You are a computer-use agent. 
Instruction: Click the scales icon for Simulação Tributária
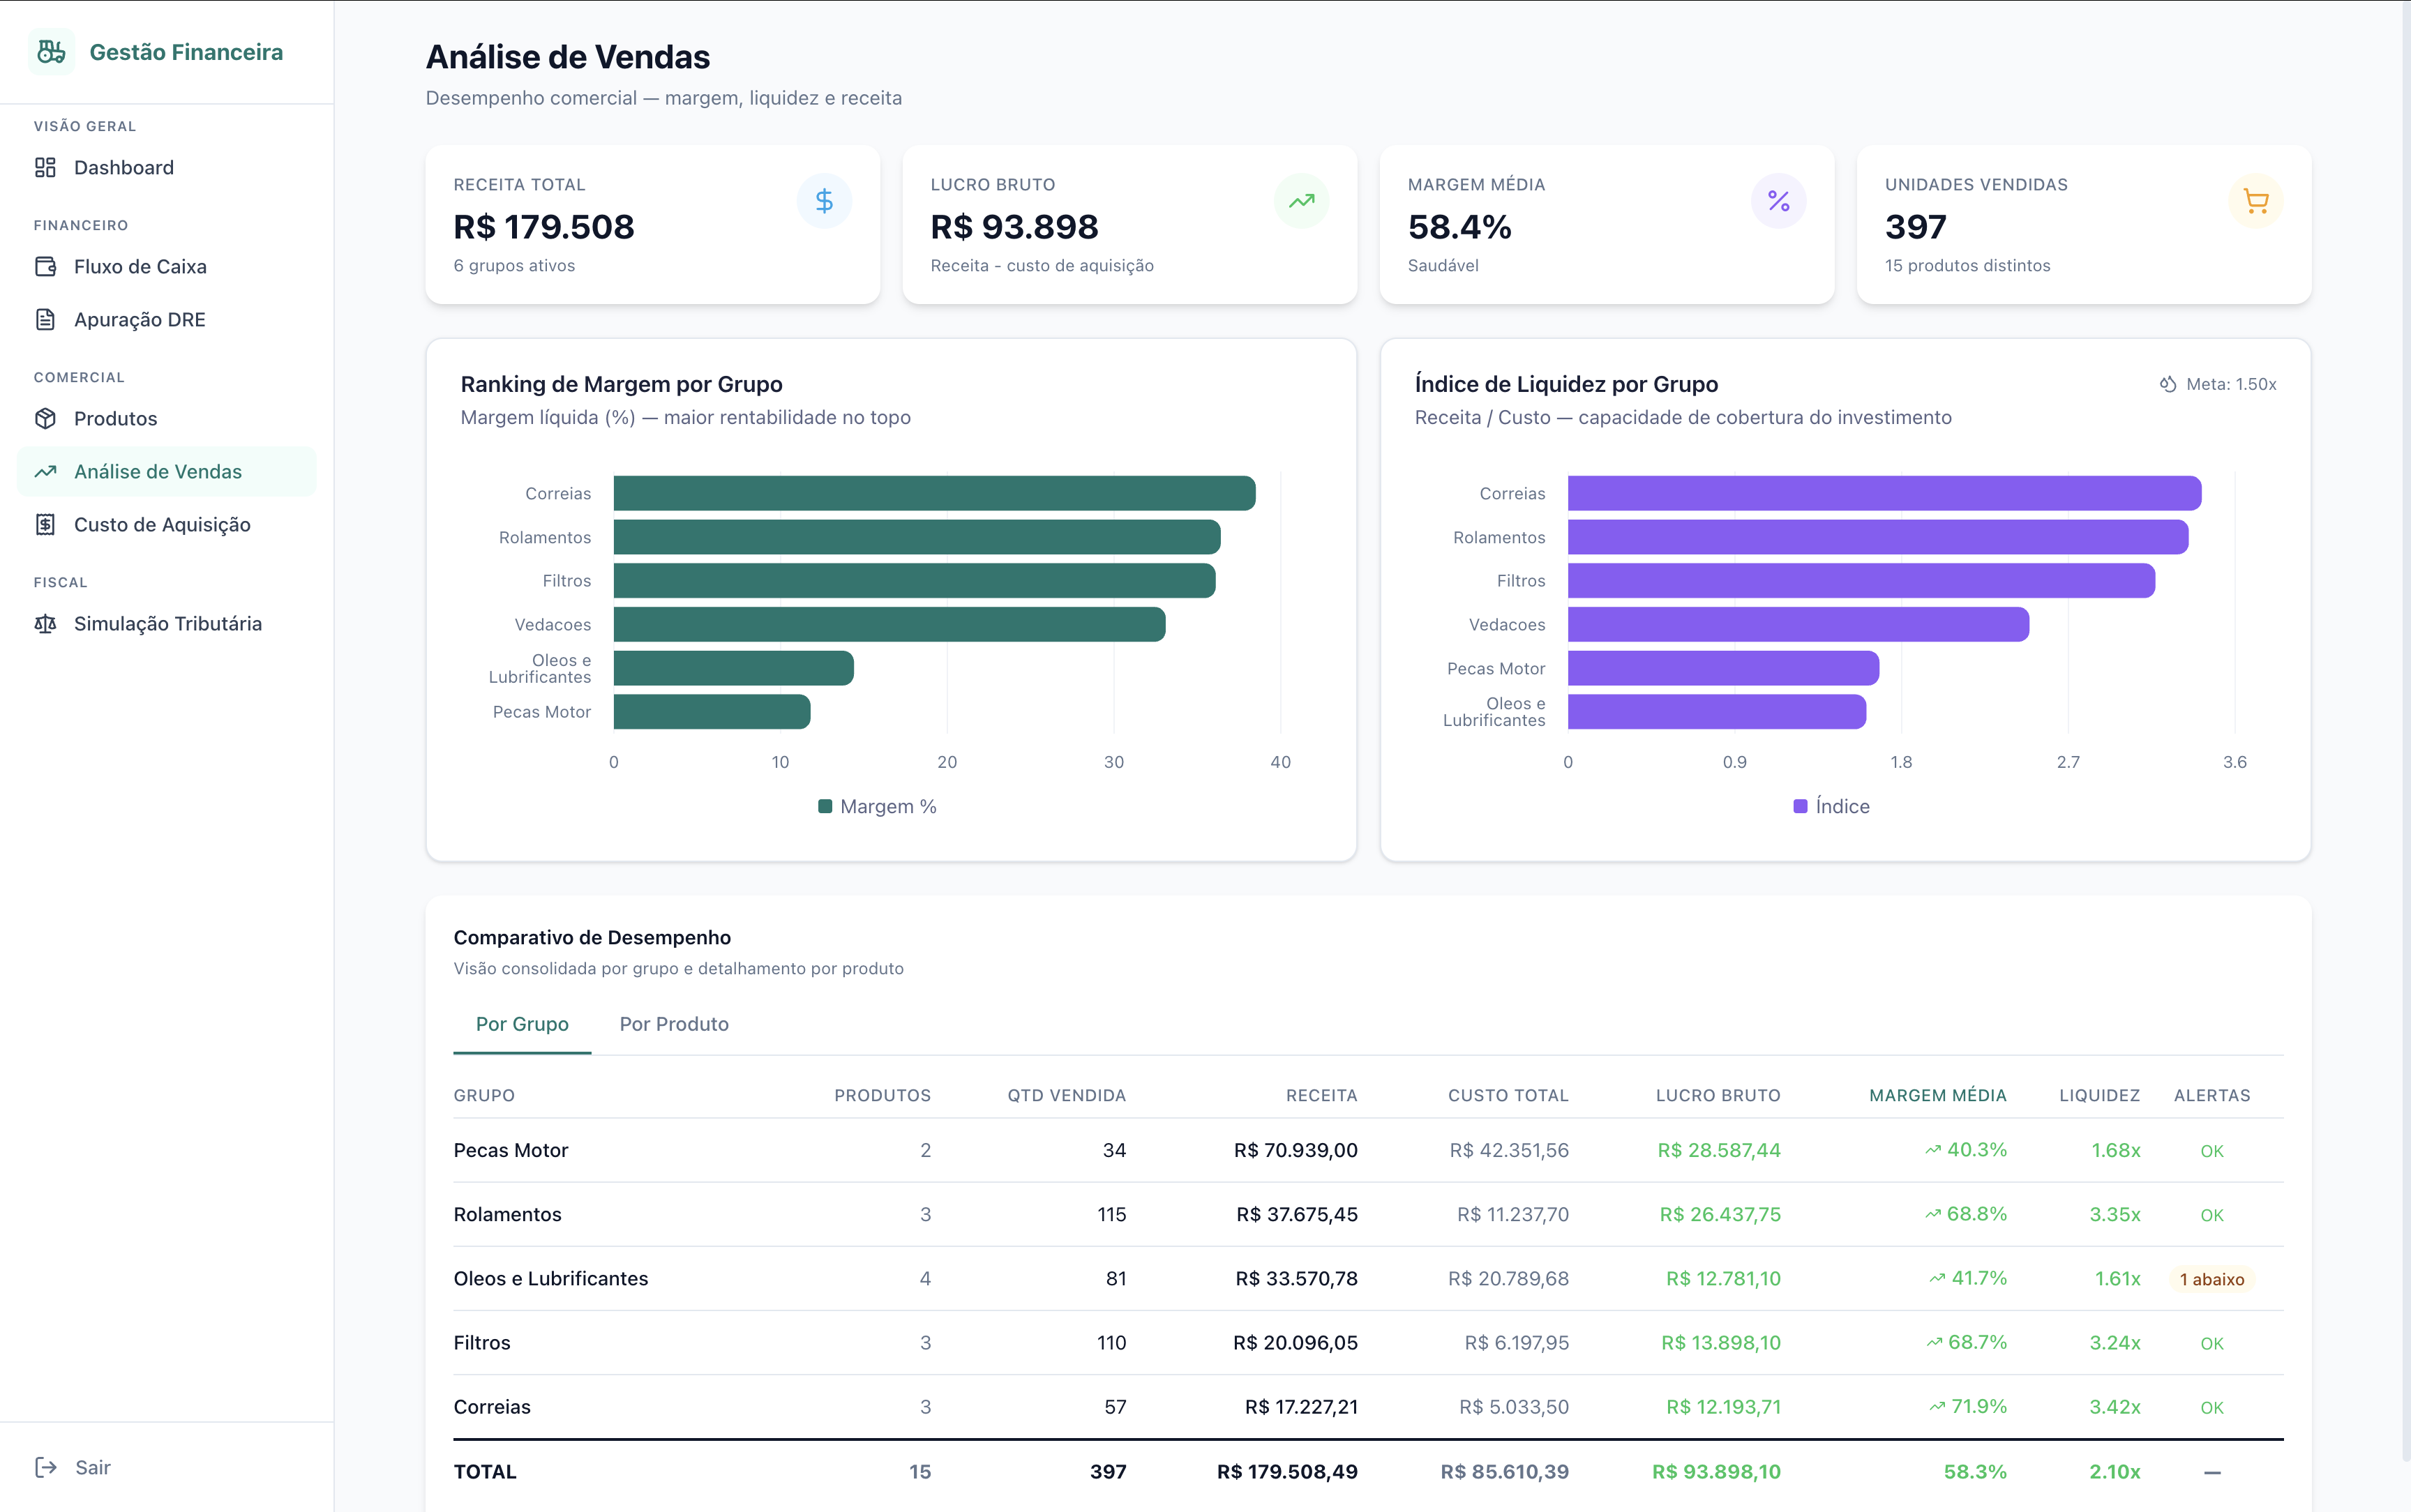[x=46, y=624]
